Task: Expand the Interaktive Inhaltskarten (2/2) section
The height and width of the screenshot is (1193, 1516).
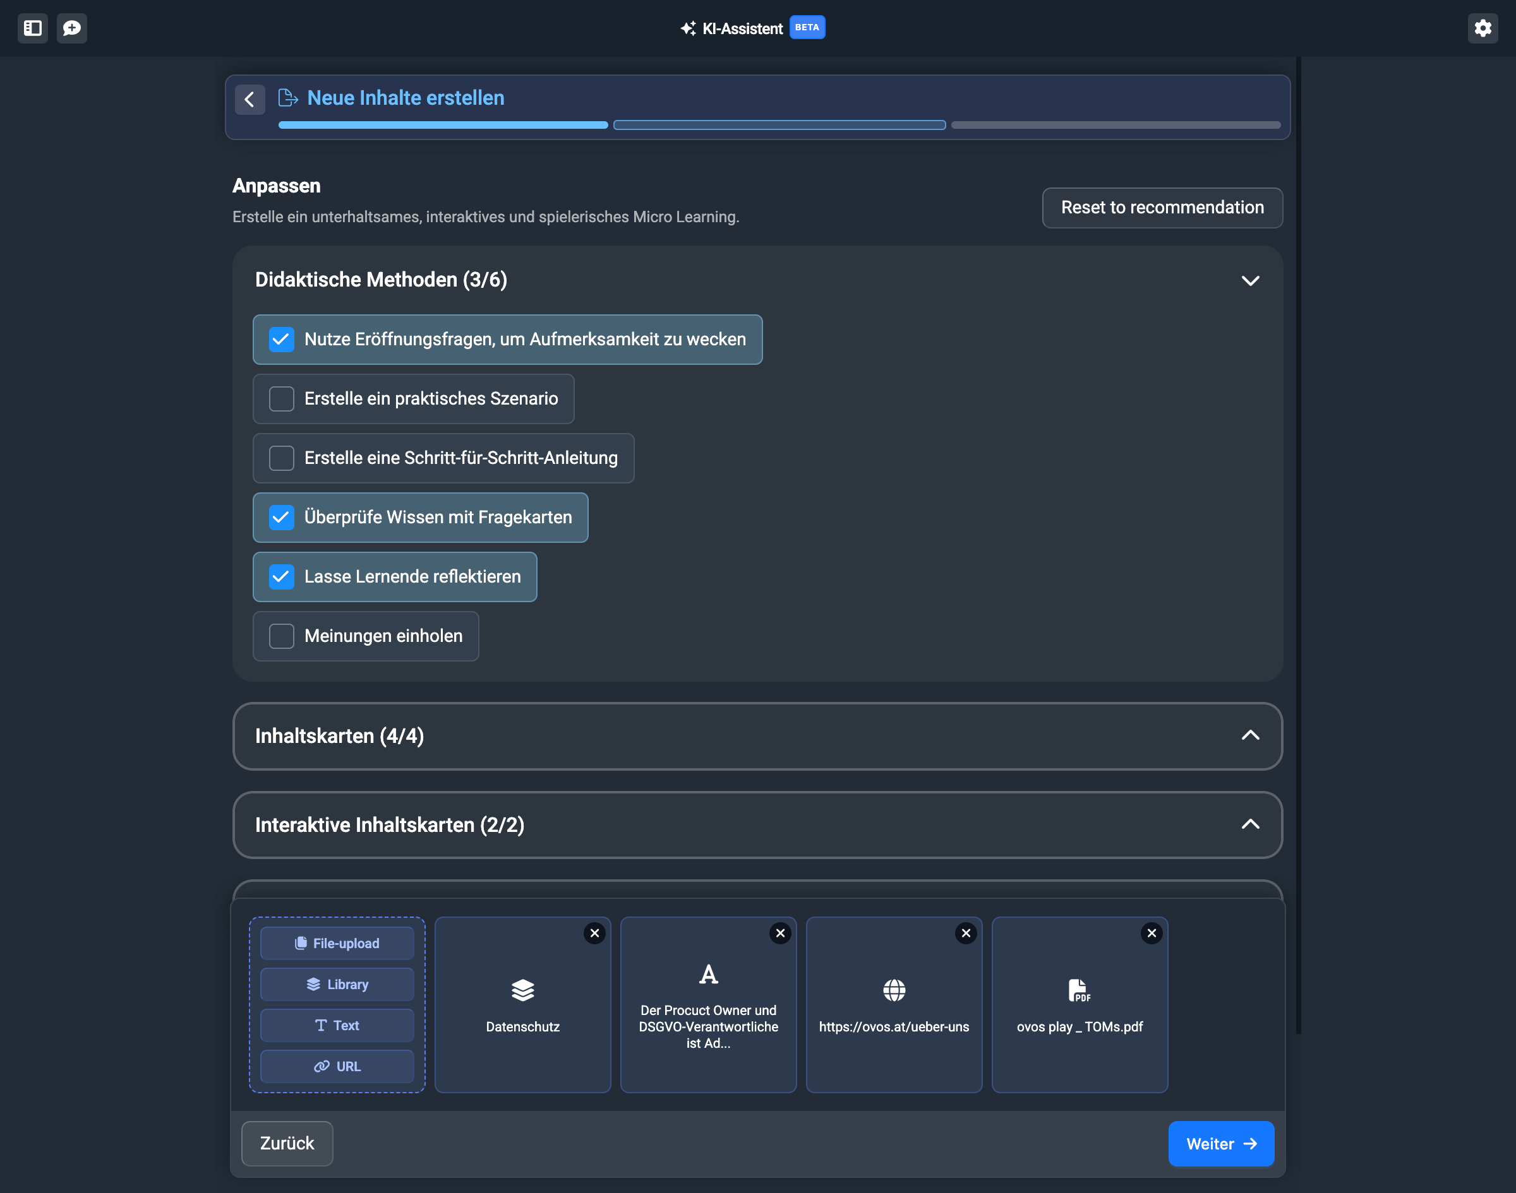Action: (x=1249, y=824)
